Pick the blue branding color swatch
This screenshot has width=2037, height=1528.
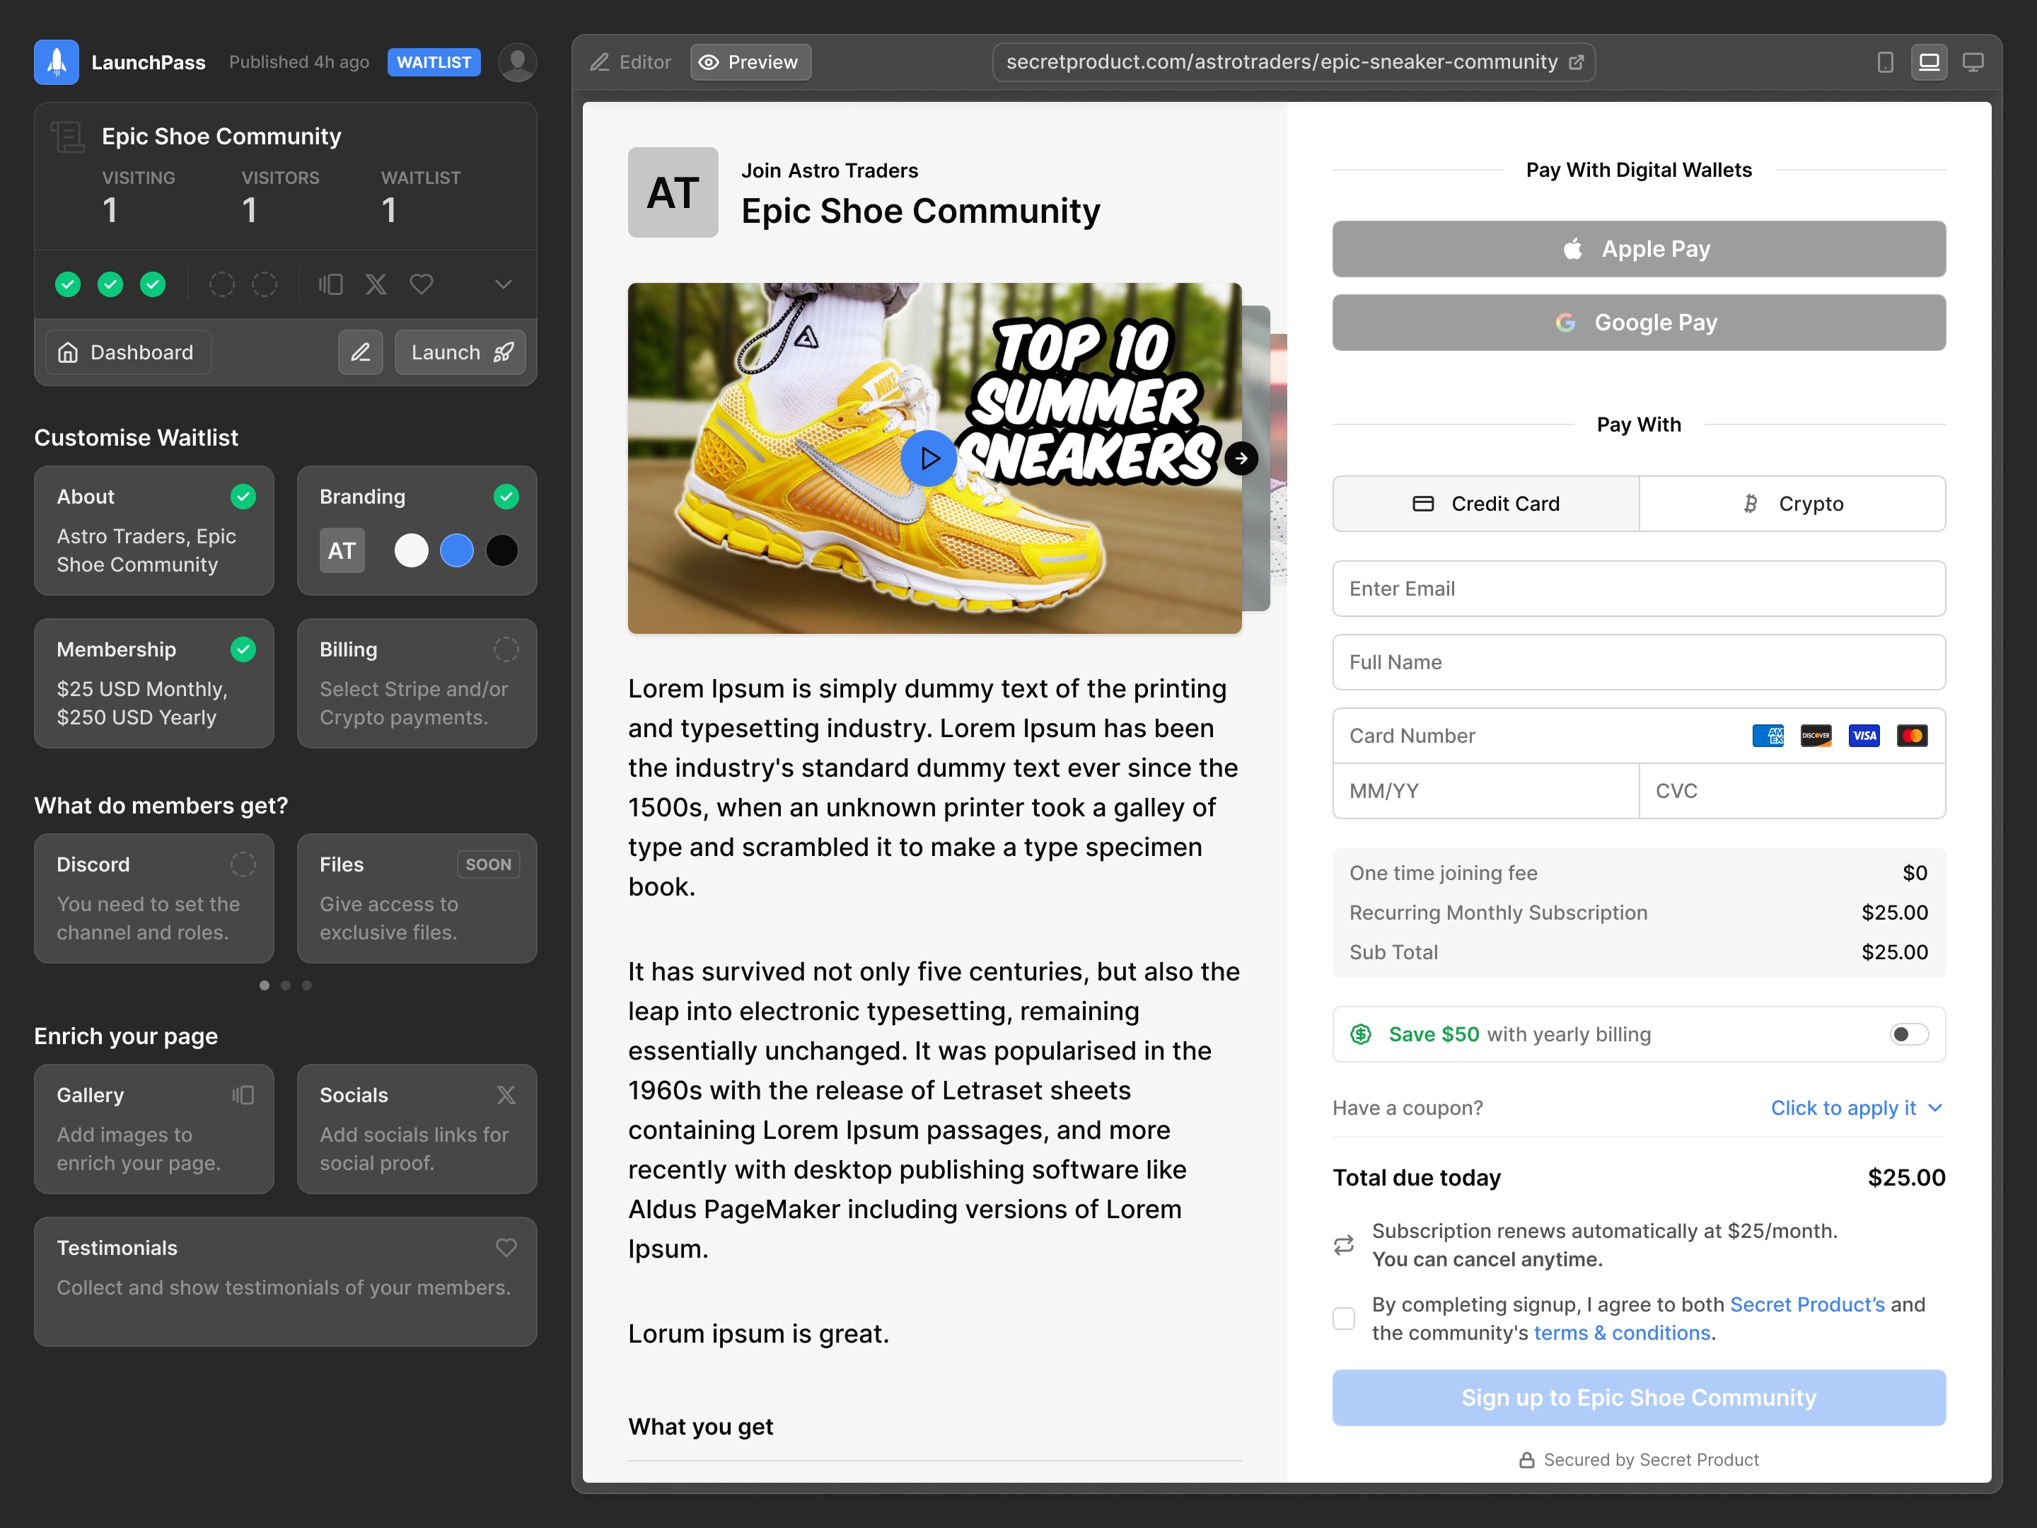tap(457, 551)
